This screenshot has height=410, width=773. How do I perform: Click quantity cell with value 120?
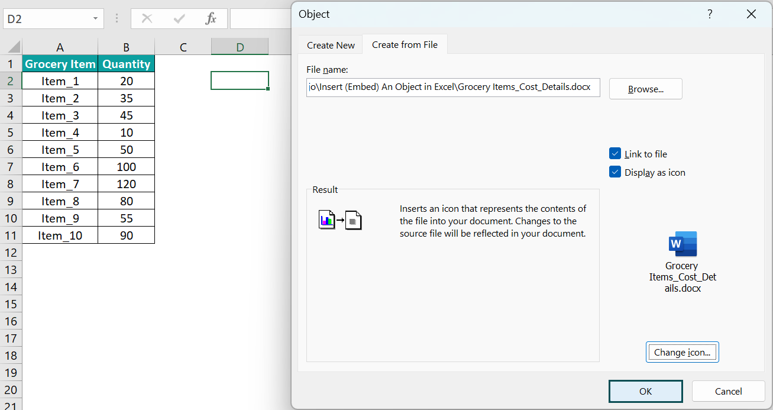pos(127,184)
